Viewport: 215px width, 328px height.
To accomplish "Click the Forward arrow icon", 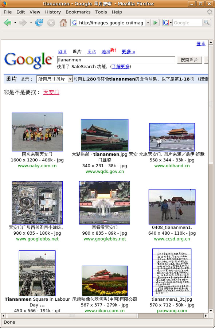I will 23,23.
